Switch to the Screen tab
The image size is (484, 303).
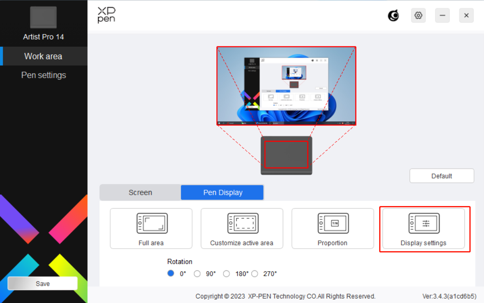point(140,193)
